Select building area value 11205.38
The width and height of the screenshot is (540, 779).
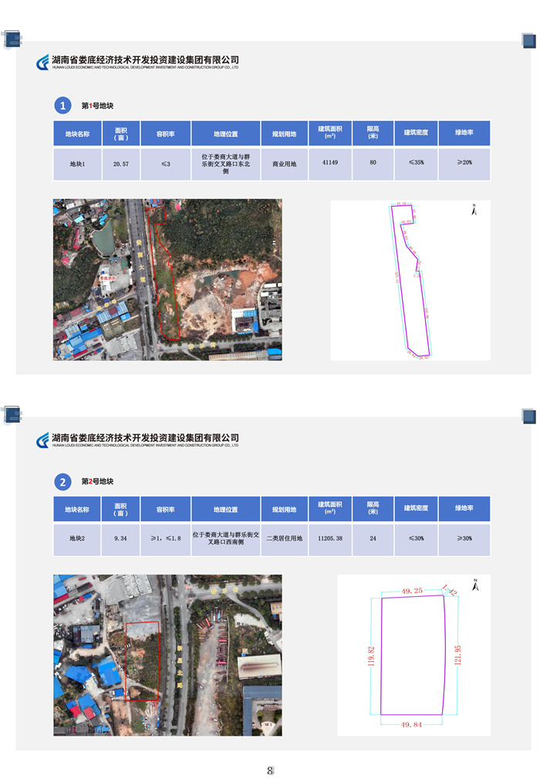click(x=330, y=539)
